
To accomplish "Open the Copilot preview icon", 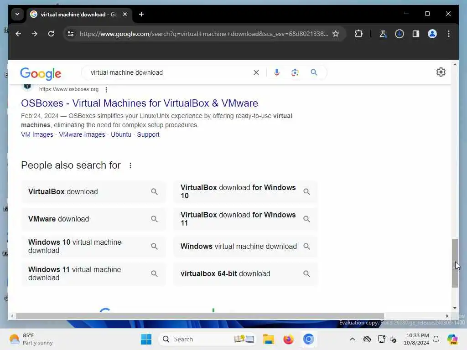I will pyautogui.click(x=452, y=339).
